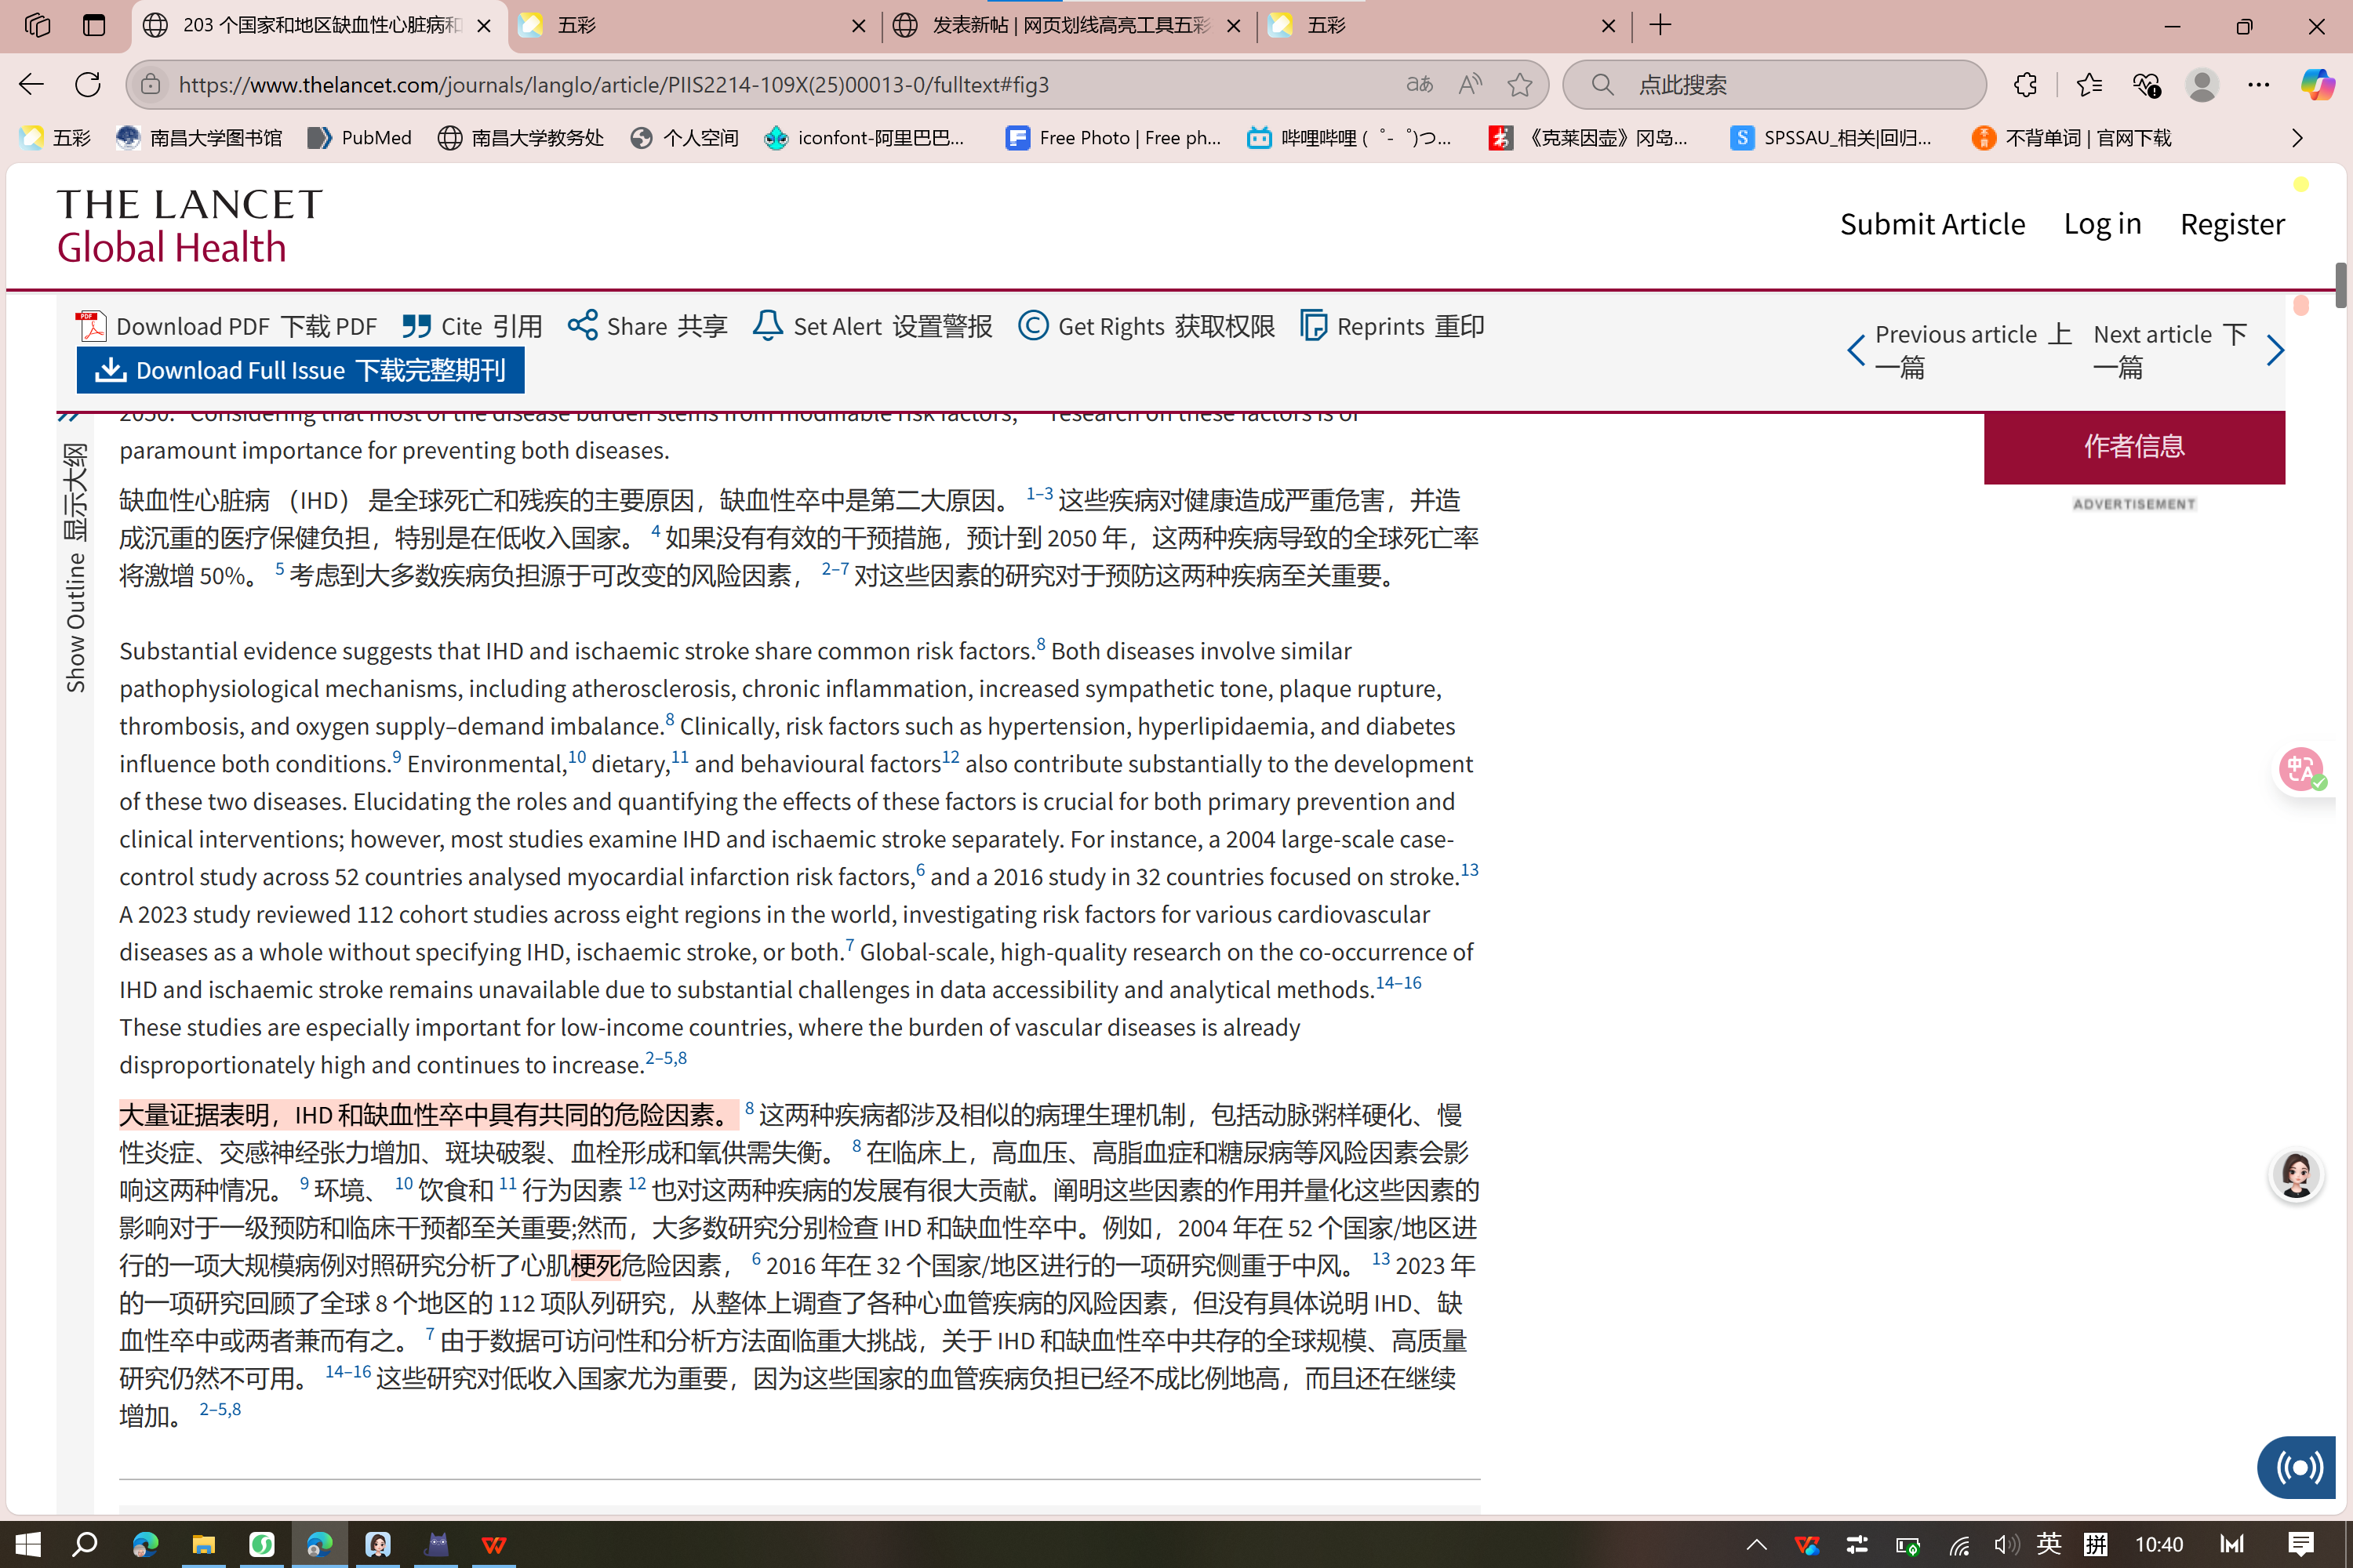Show hidden system tray icons
2353x1568 pixels.
(x=1757, y=1545)
